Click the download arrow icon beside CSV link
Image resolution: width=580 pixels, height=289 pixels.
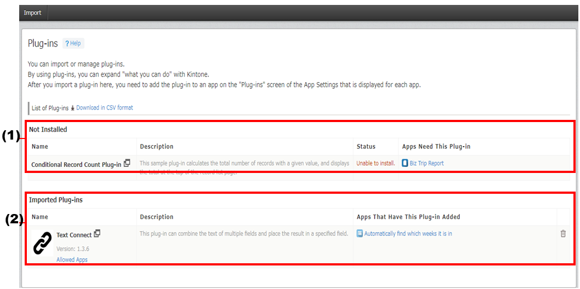pyautogui.click(x=72, y=108)
